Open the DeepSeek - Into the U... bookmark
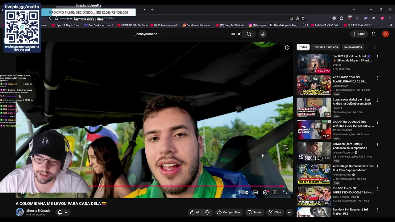This screenshot has height=222, width=395. tap(99, 25)
